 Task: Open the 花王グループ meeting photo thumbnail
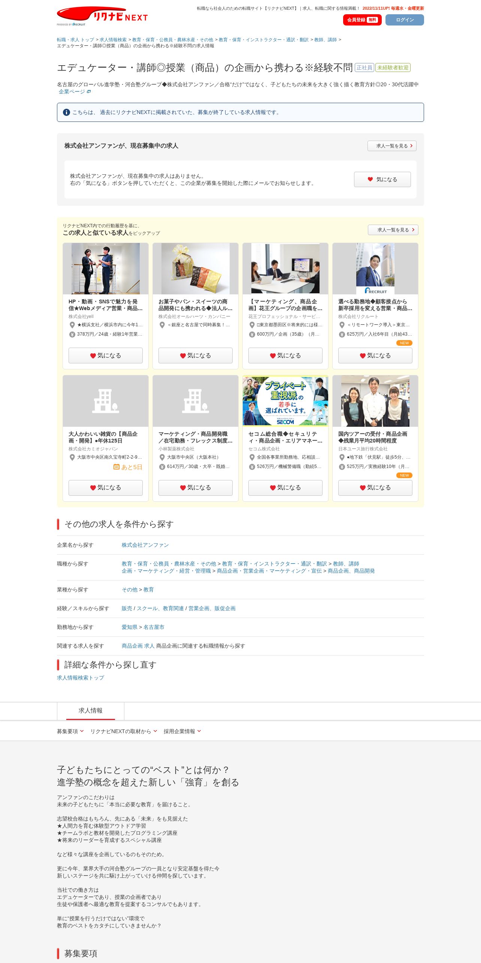(x=285, y=268)
